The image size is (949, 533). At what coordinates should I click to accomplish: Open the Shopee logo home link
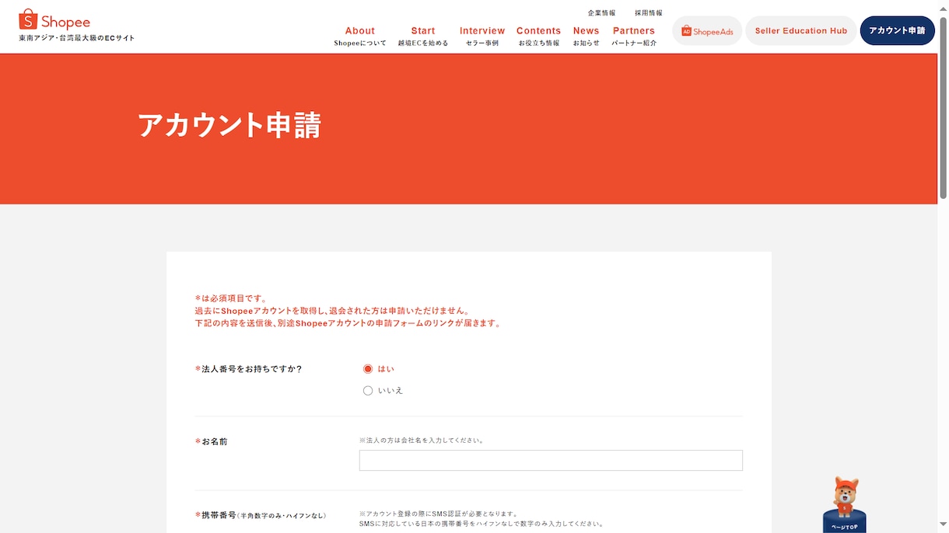coord(54,19)
